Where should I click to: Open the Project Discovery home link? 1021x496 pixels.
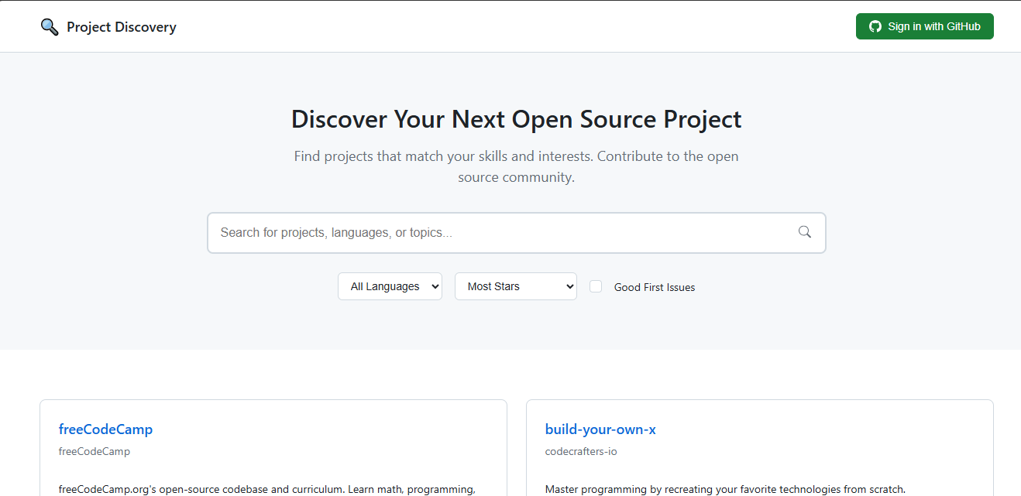point(108,27)
